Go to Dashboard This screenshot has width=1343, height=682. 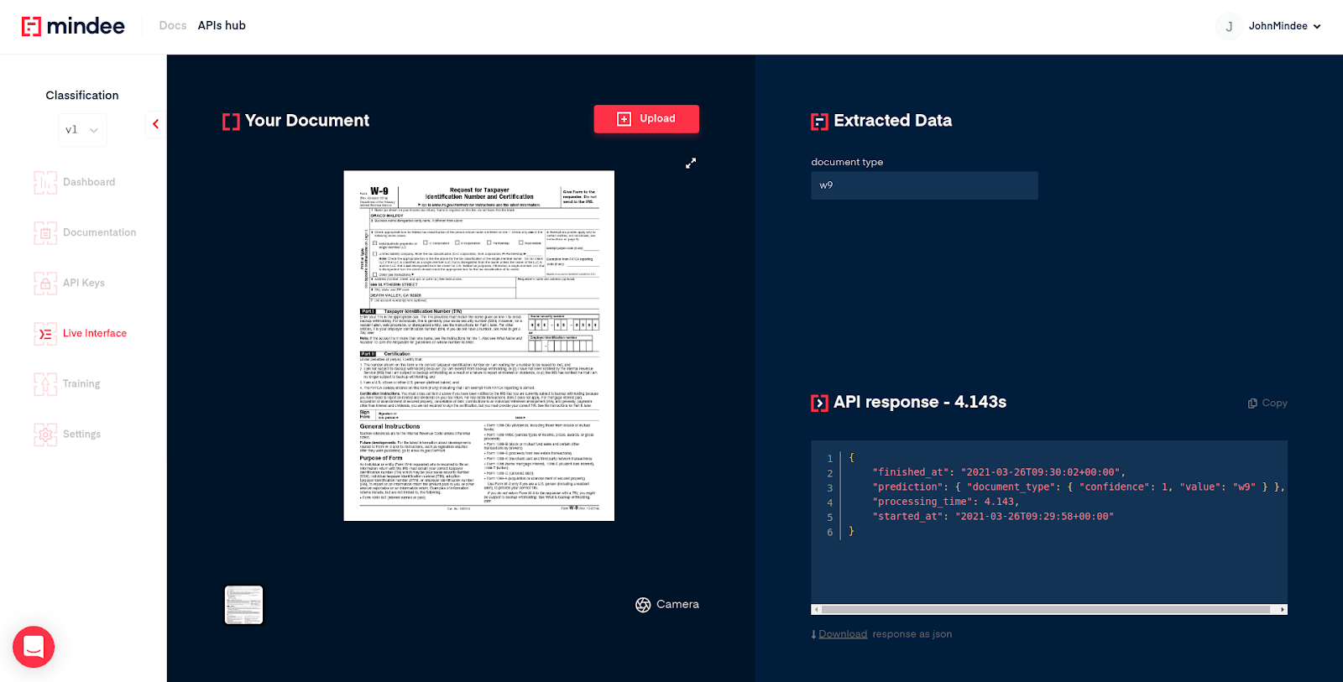pyautogui.click(x=89, y=182)
